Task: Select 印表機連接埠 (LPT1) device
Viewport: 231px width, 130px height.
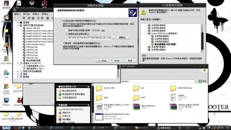Action: coord(35,66)
